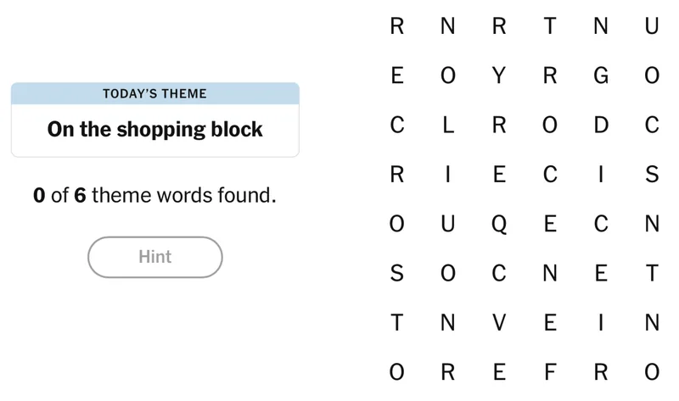Screen dimensions: 679x401
Task: Select the T in the leftmost column
Action: point(397,323)
